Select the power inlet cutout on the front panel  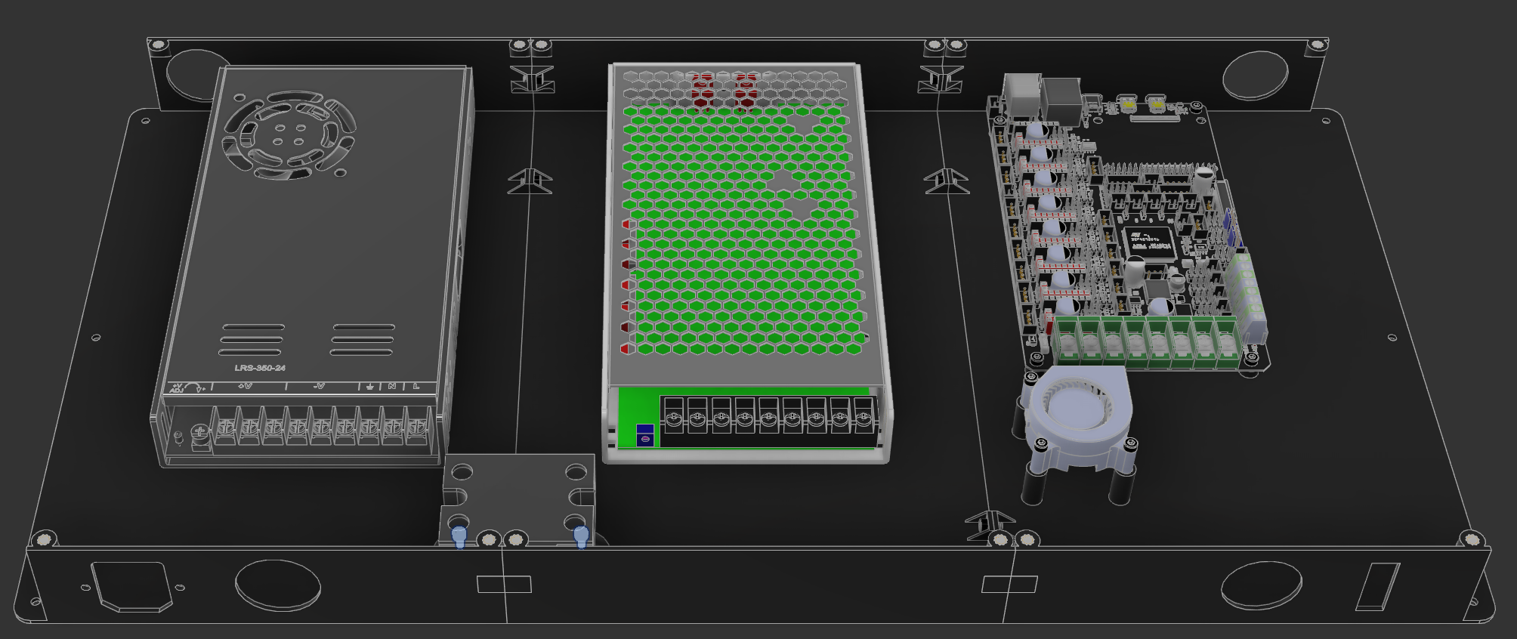pos(131,585)
